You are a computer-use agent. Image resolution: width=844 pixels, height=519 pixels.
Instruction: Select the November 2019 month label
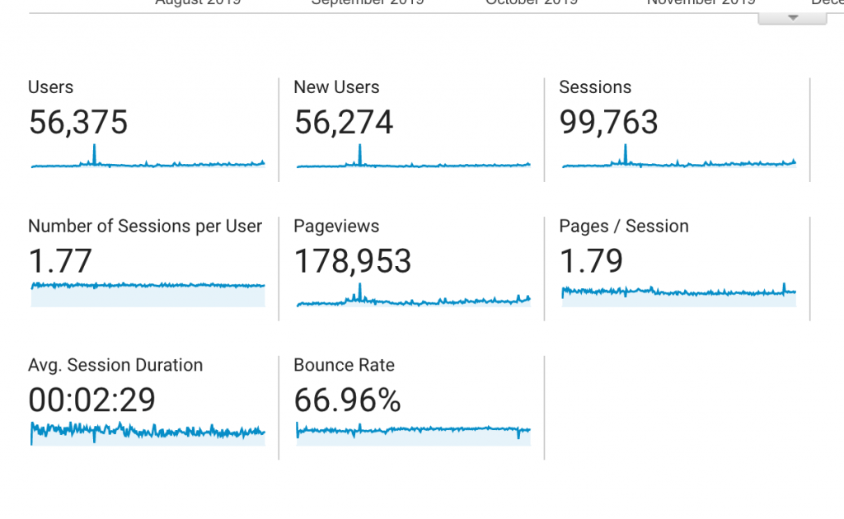(x=701, y=3)
